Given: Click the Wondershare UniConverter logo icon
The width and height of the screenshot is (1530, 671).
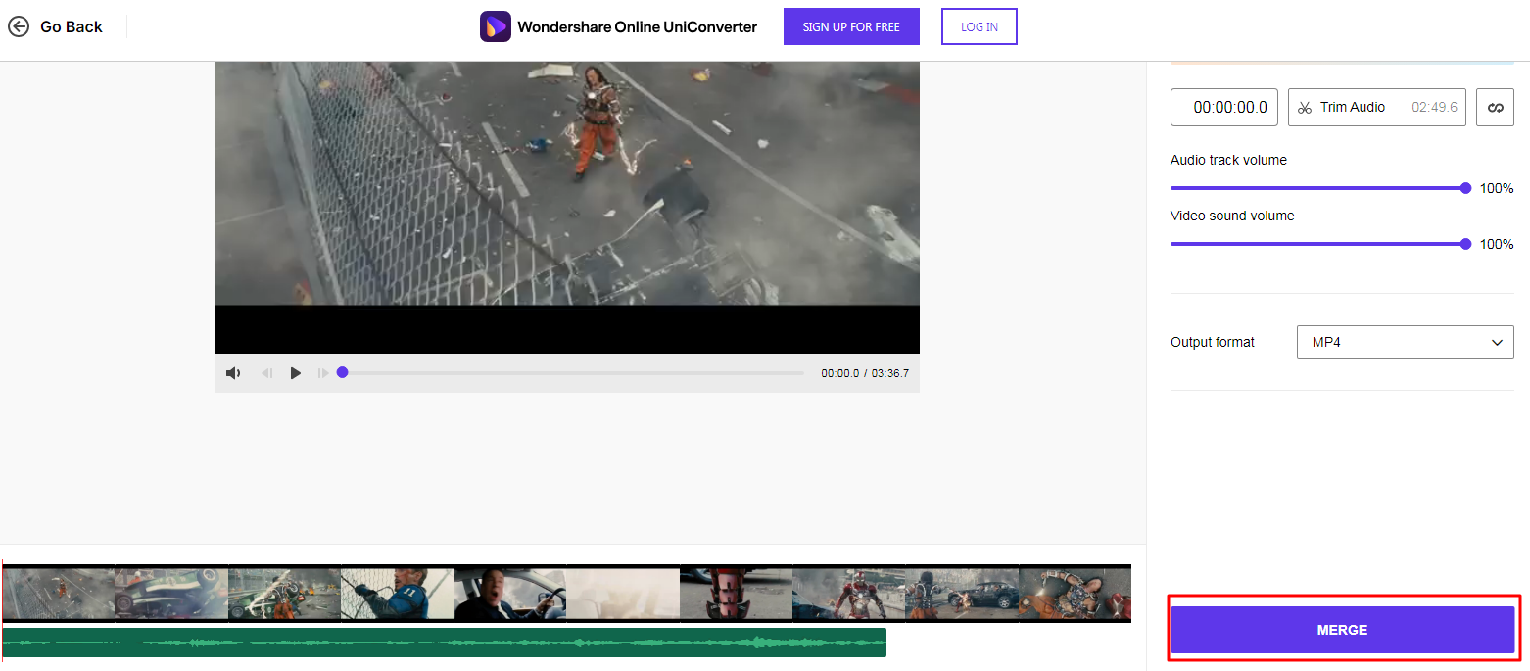Looking at the screenshot, I should tap(496, 26).
